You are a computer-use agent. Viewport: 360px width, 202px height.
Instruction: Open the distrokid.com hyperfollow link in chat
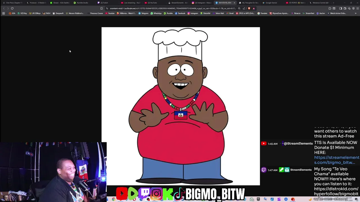coord(337,194)
